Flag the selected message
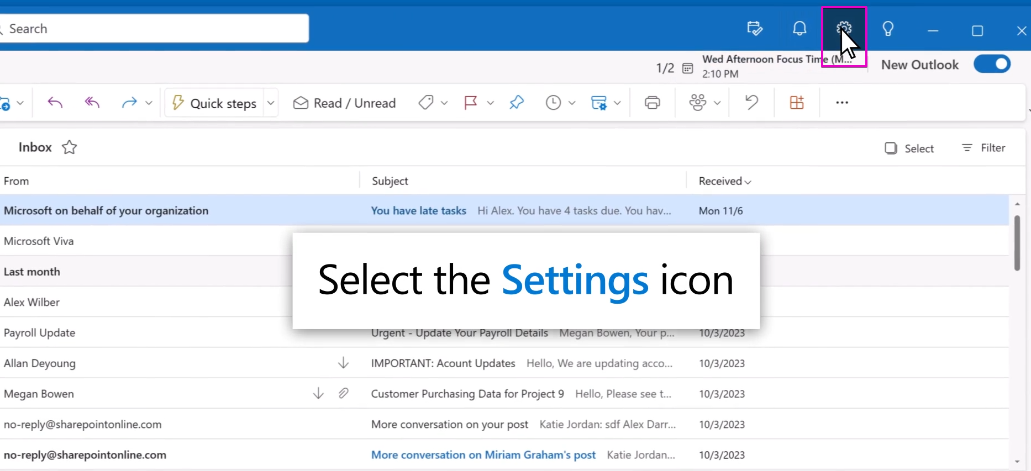Screen dimensions: 1031x471 tap(471, 103)
